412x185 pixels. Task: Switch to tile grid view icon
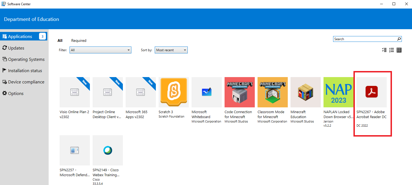pos(399,50)
